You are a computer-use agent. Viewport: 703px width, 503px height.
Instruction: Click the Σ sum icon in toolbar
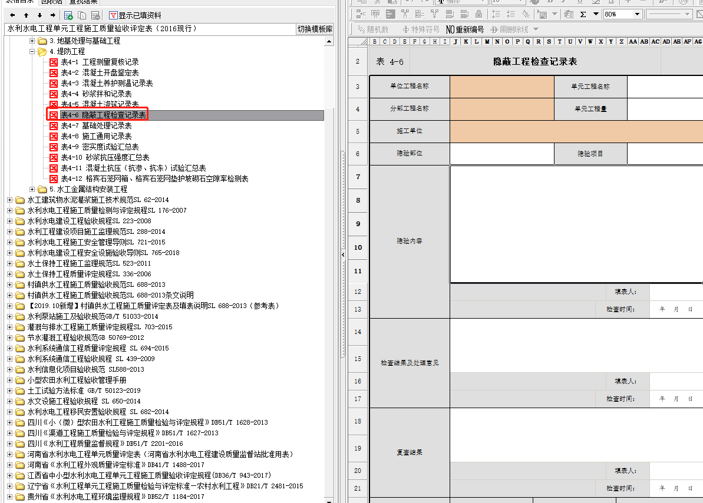[x=583, y=14]
